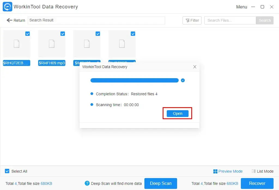Select the $RI4FH09.mp3 file thumbnail
Image resolution: width=279 pixels, height=190 pixels.
click(x=51, y=44)
